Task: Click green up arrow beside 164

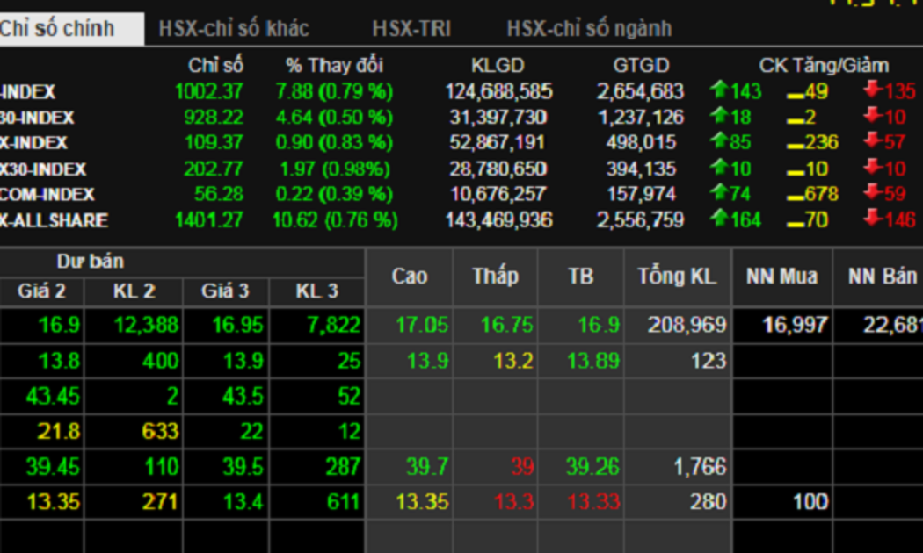Action: 719,219
